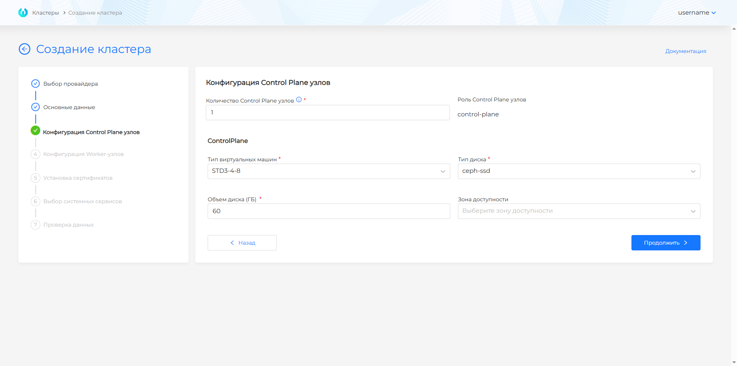Image resolution: width=737 pixels, height=366 pixels.
Task: Open the Документация link
Action: [686, 51]
